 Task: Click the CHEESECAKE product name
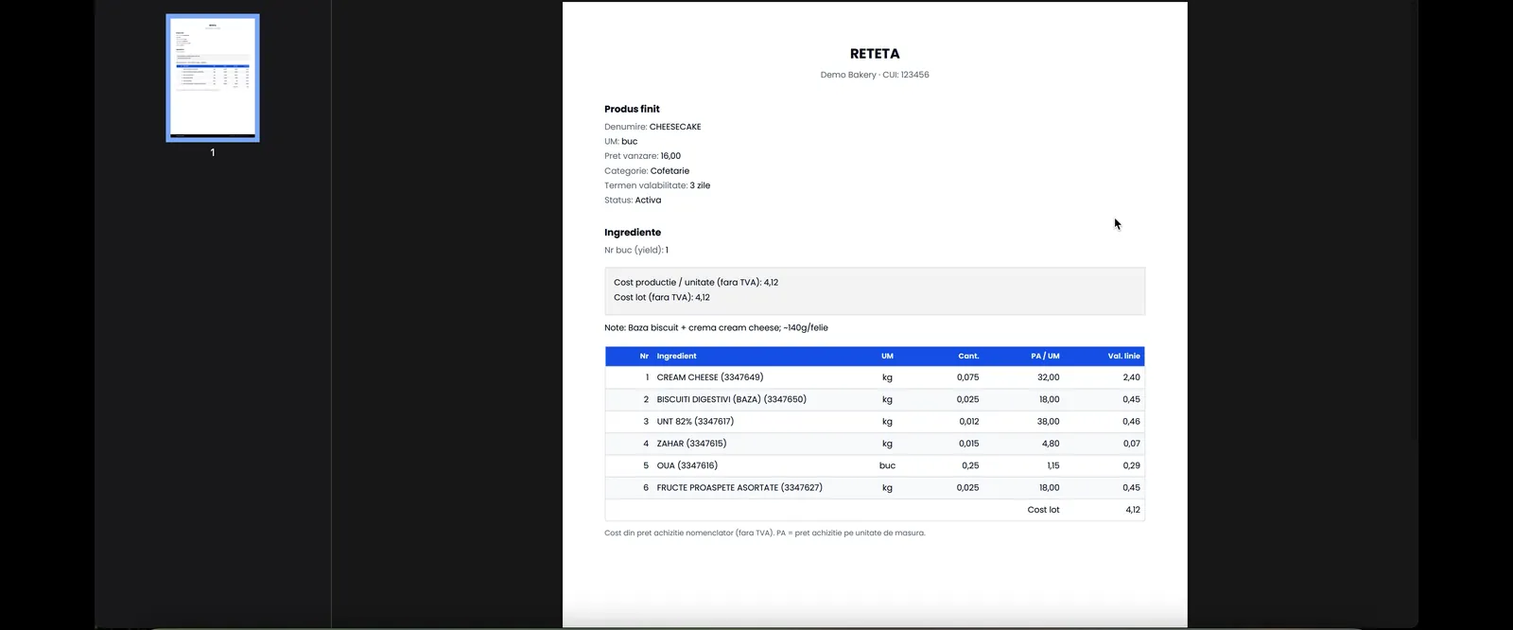click(x=675, y=127)
